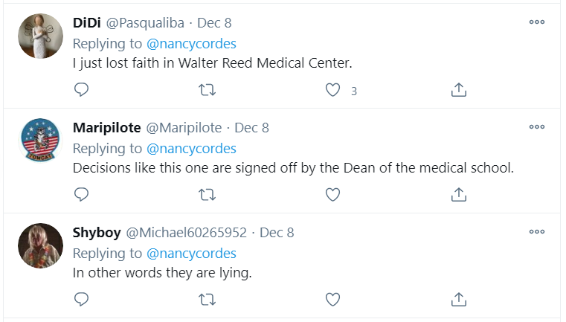Share Shyboy's tweet
Screen dimensions: 566x322
coord(459,300)
